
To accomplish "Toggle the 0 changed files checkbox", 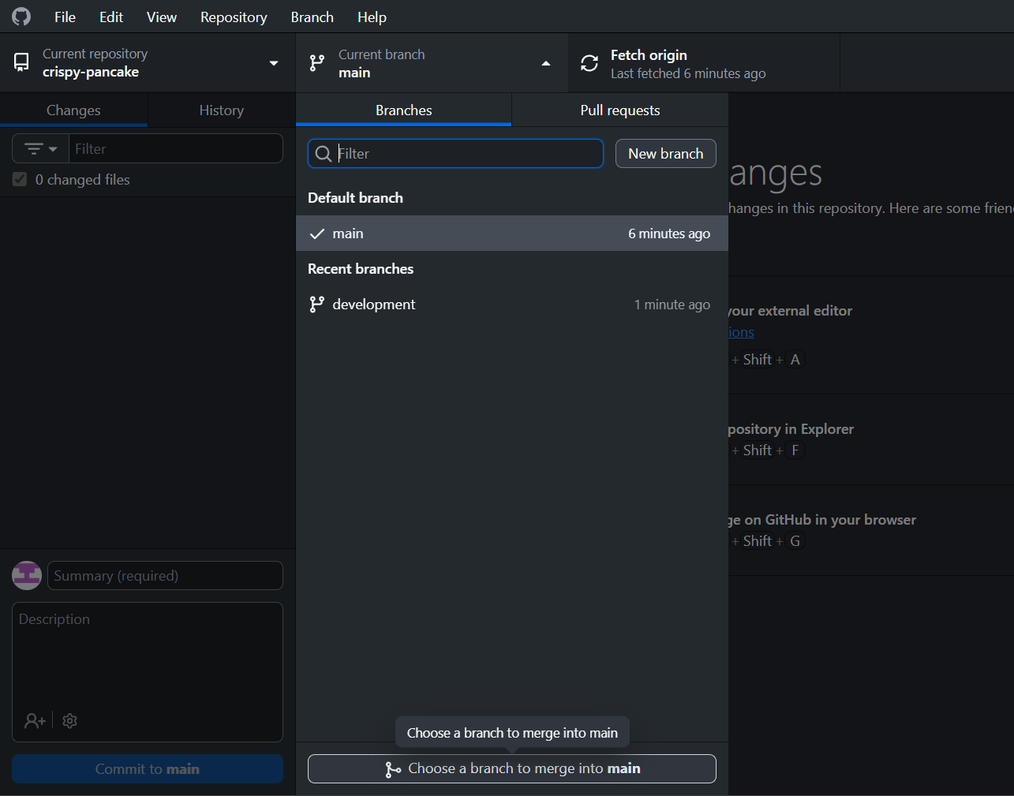I will click(20, 180).
